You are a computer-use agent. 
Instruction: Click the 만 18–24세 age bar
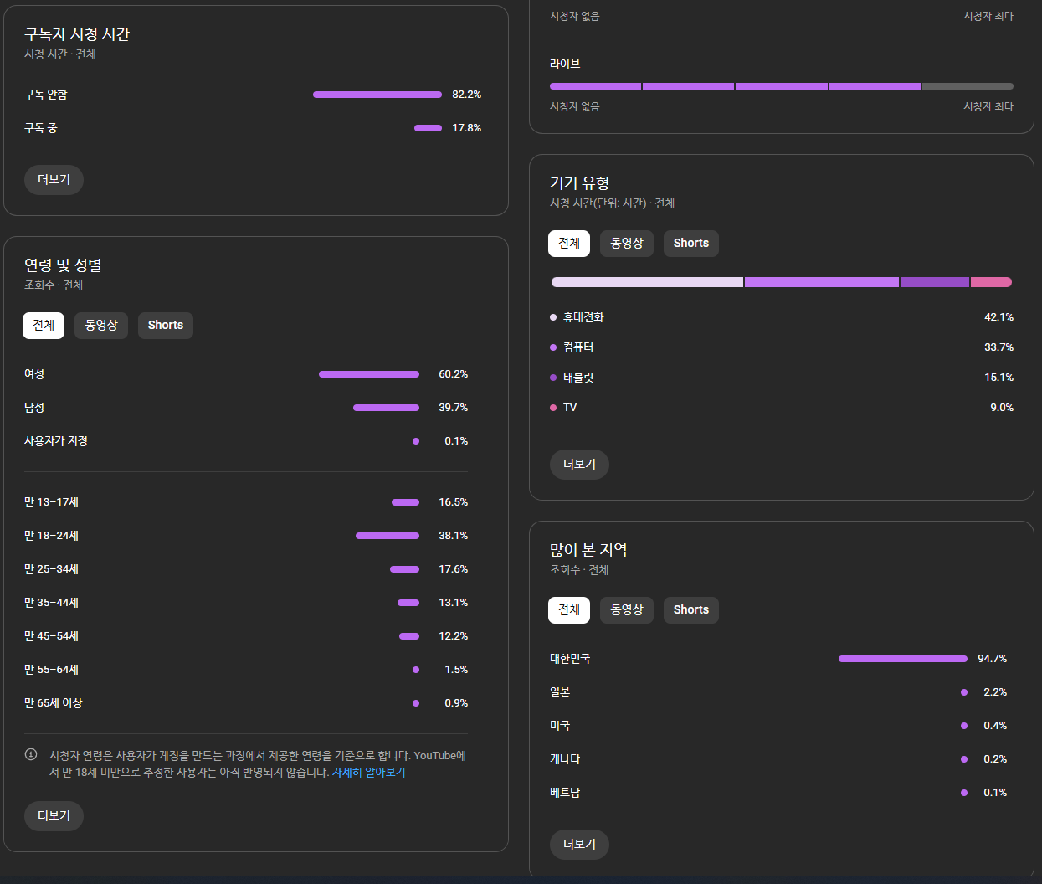(387, 536)
